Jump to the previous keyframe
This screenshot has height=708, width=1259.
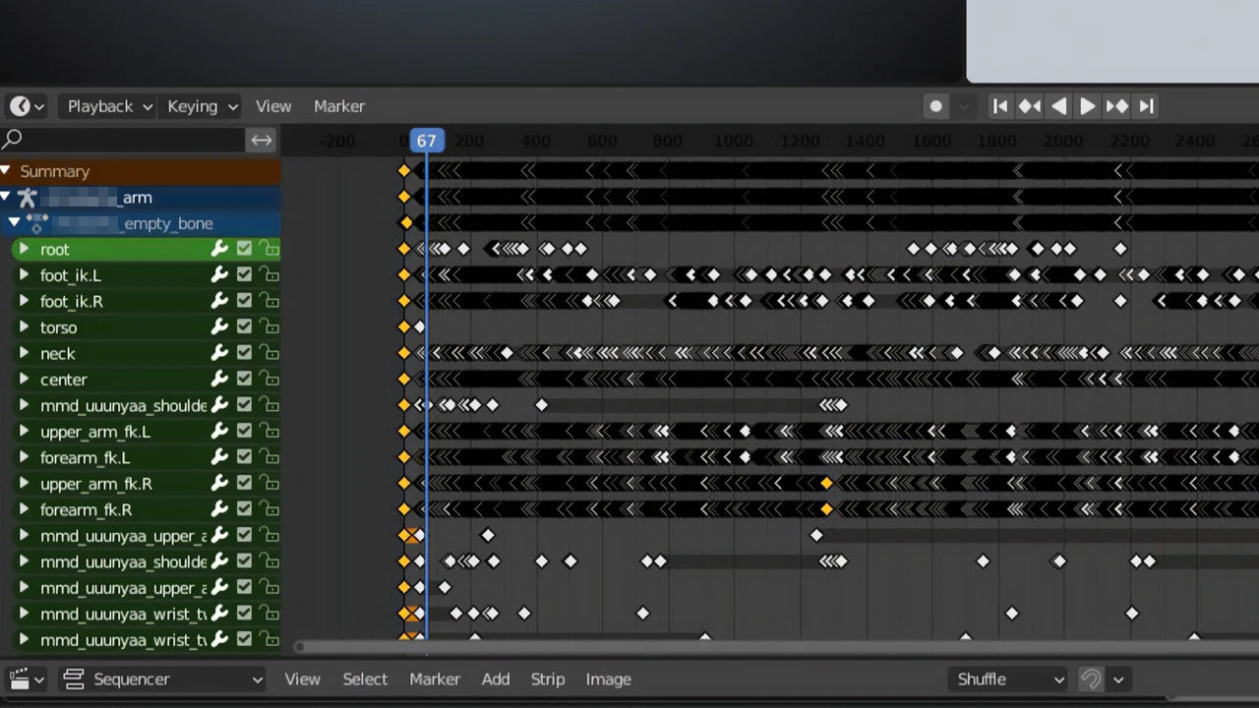click(1030, 106)
